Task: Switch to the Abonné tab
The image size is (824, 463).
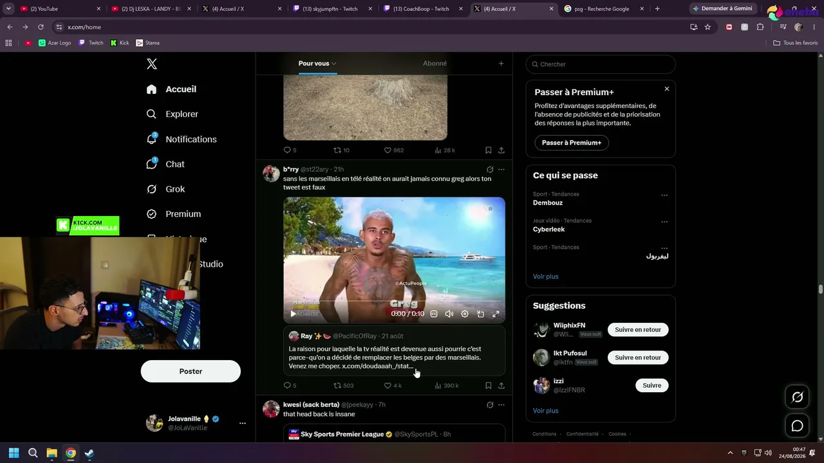Action: (435, 64)
